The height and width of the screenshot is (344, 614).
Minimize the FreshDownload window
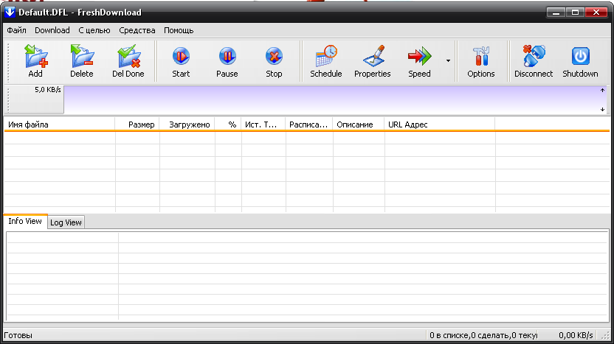[x=556, y=13]
